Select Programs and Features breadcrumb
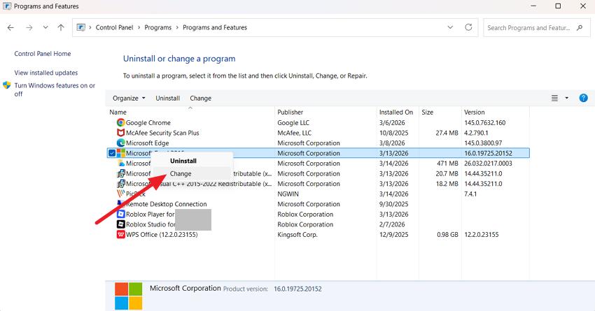595x311 pixels. coord(215,28)
